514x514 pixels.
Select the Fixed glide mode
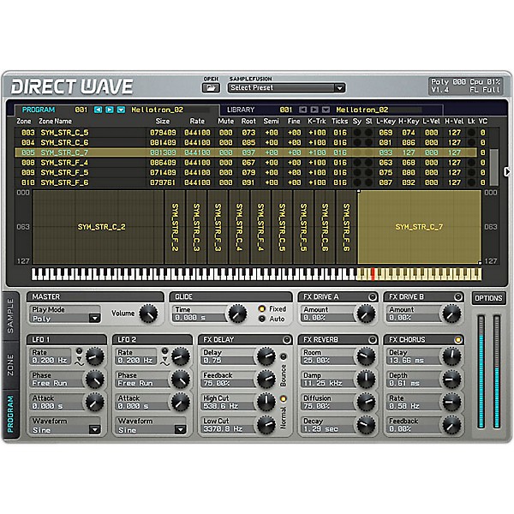(x=261, y=308)
